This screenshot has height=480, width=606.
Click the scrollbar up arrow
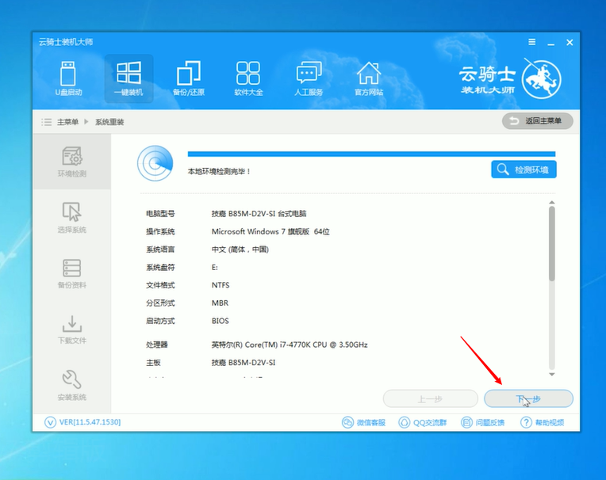(552, 203)
